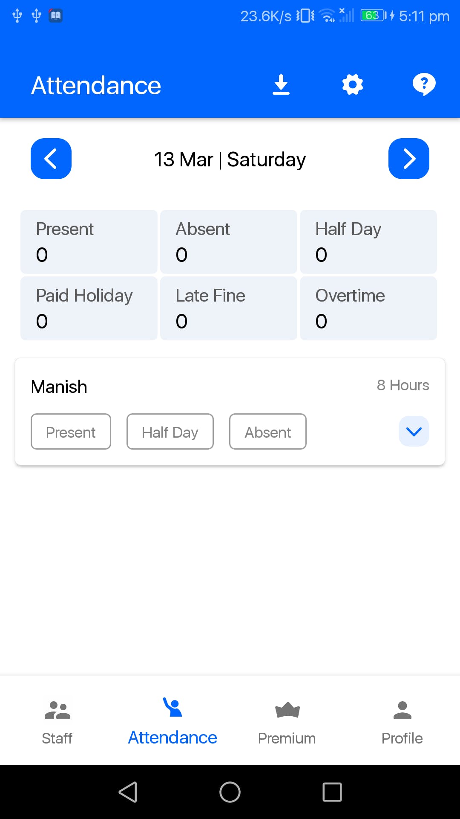460x819 pixels.
Task: Mark Manish as Absent
Action: coord(267,432)
